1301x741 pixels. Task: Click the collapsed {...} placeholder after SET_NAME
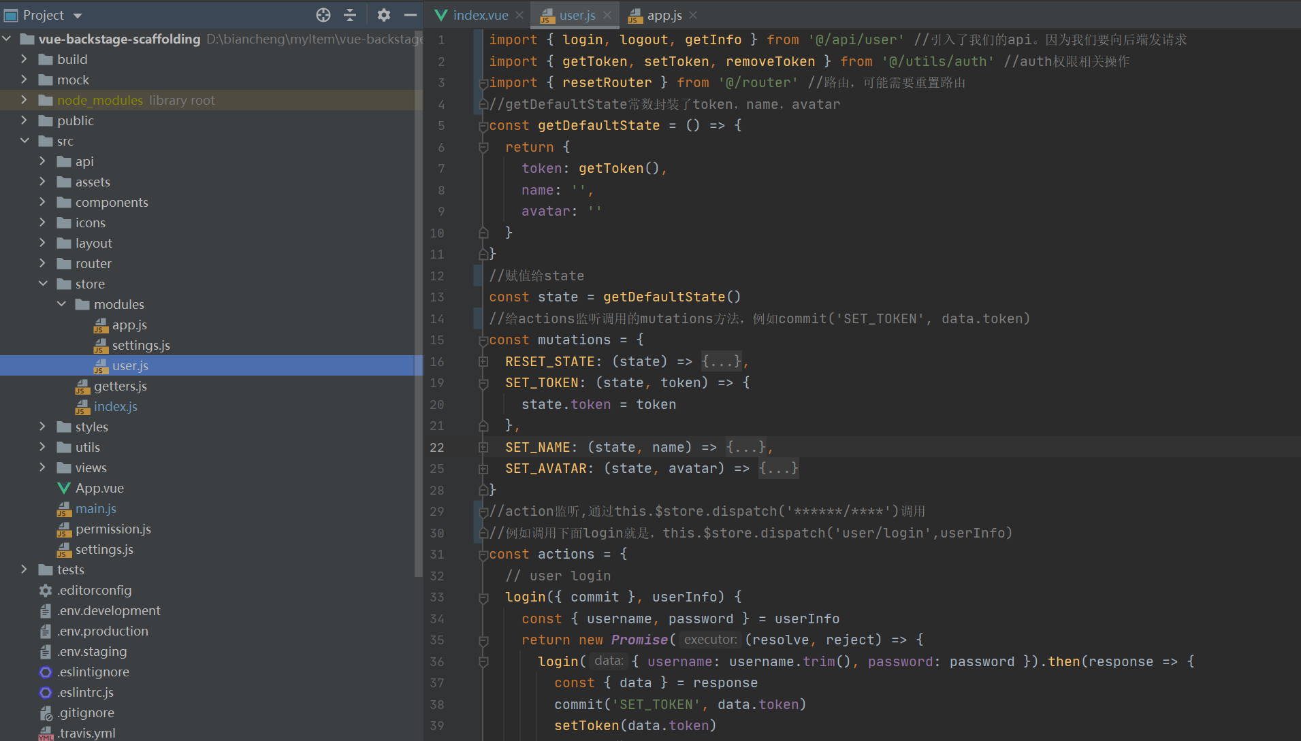(x=745, y=447)
